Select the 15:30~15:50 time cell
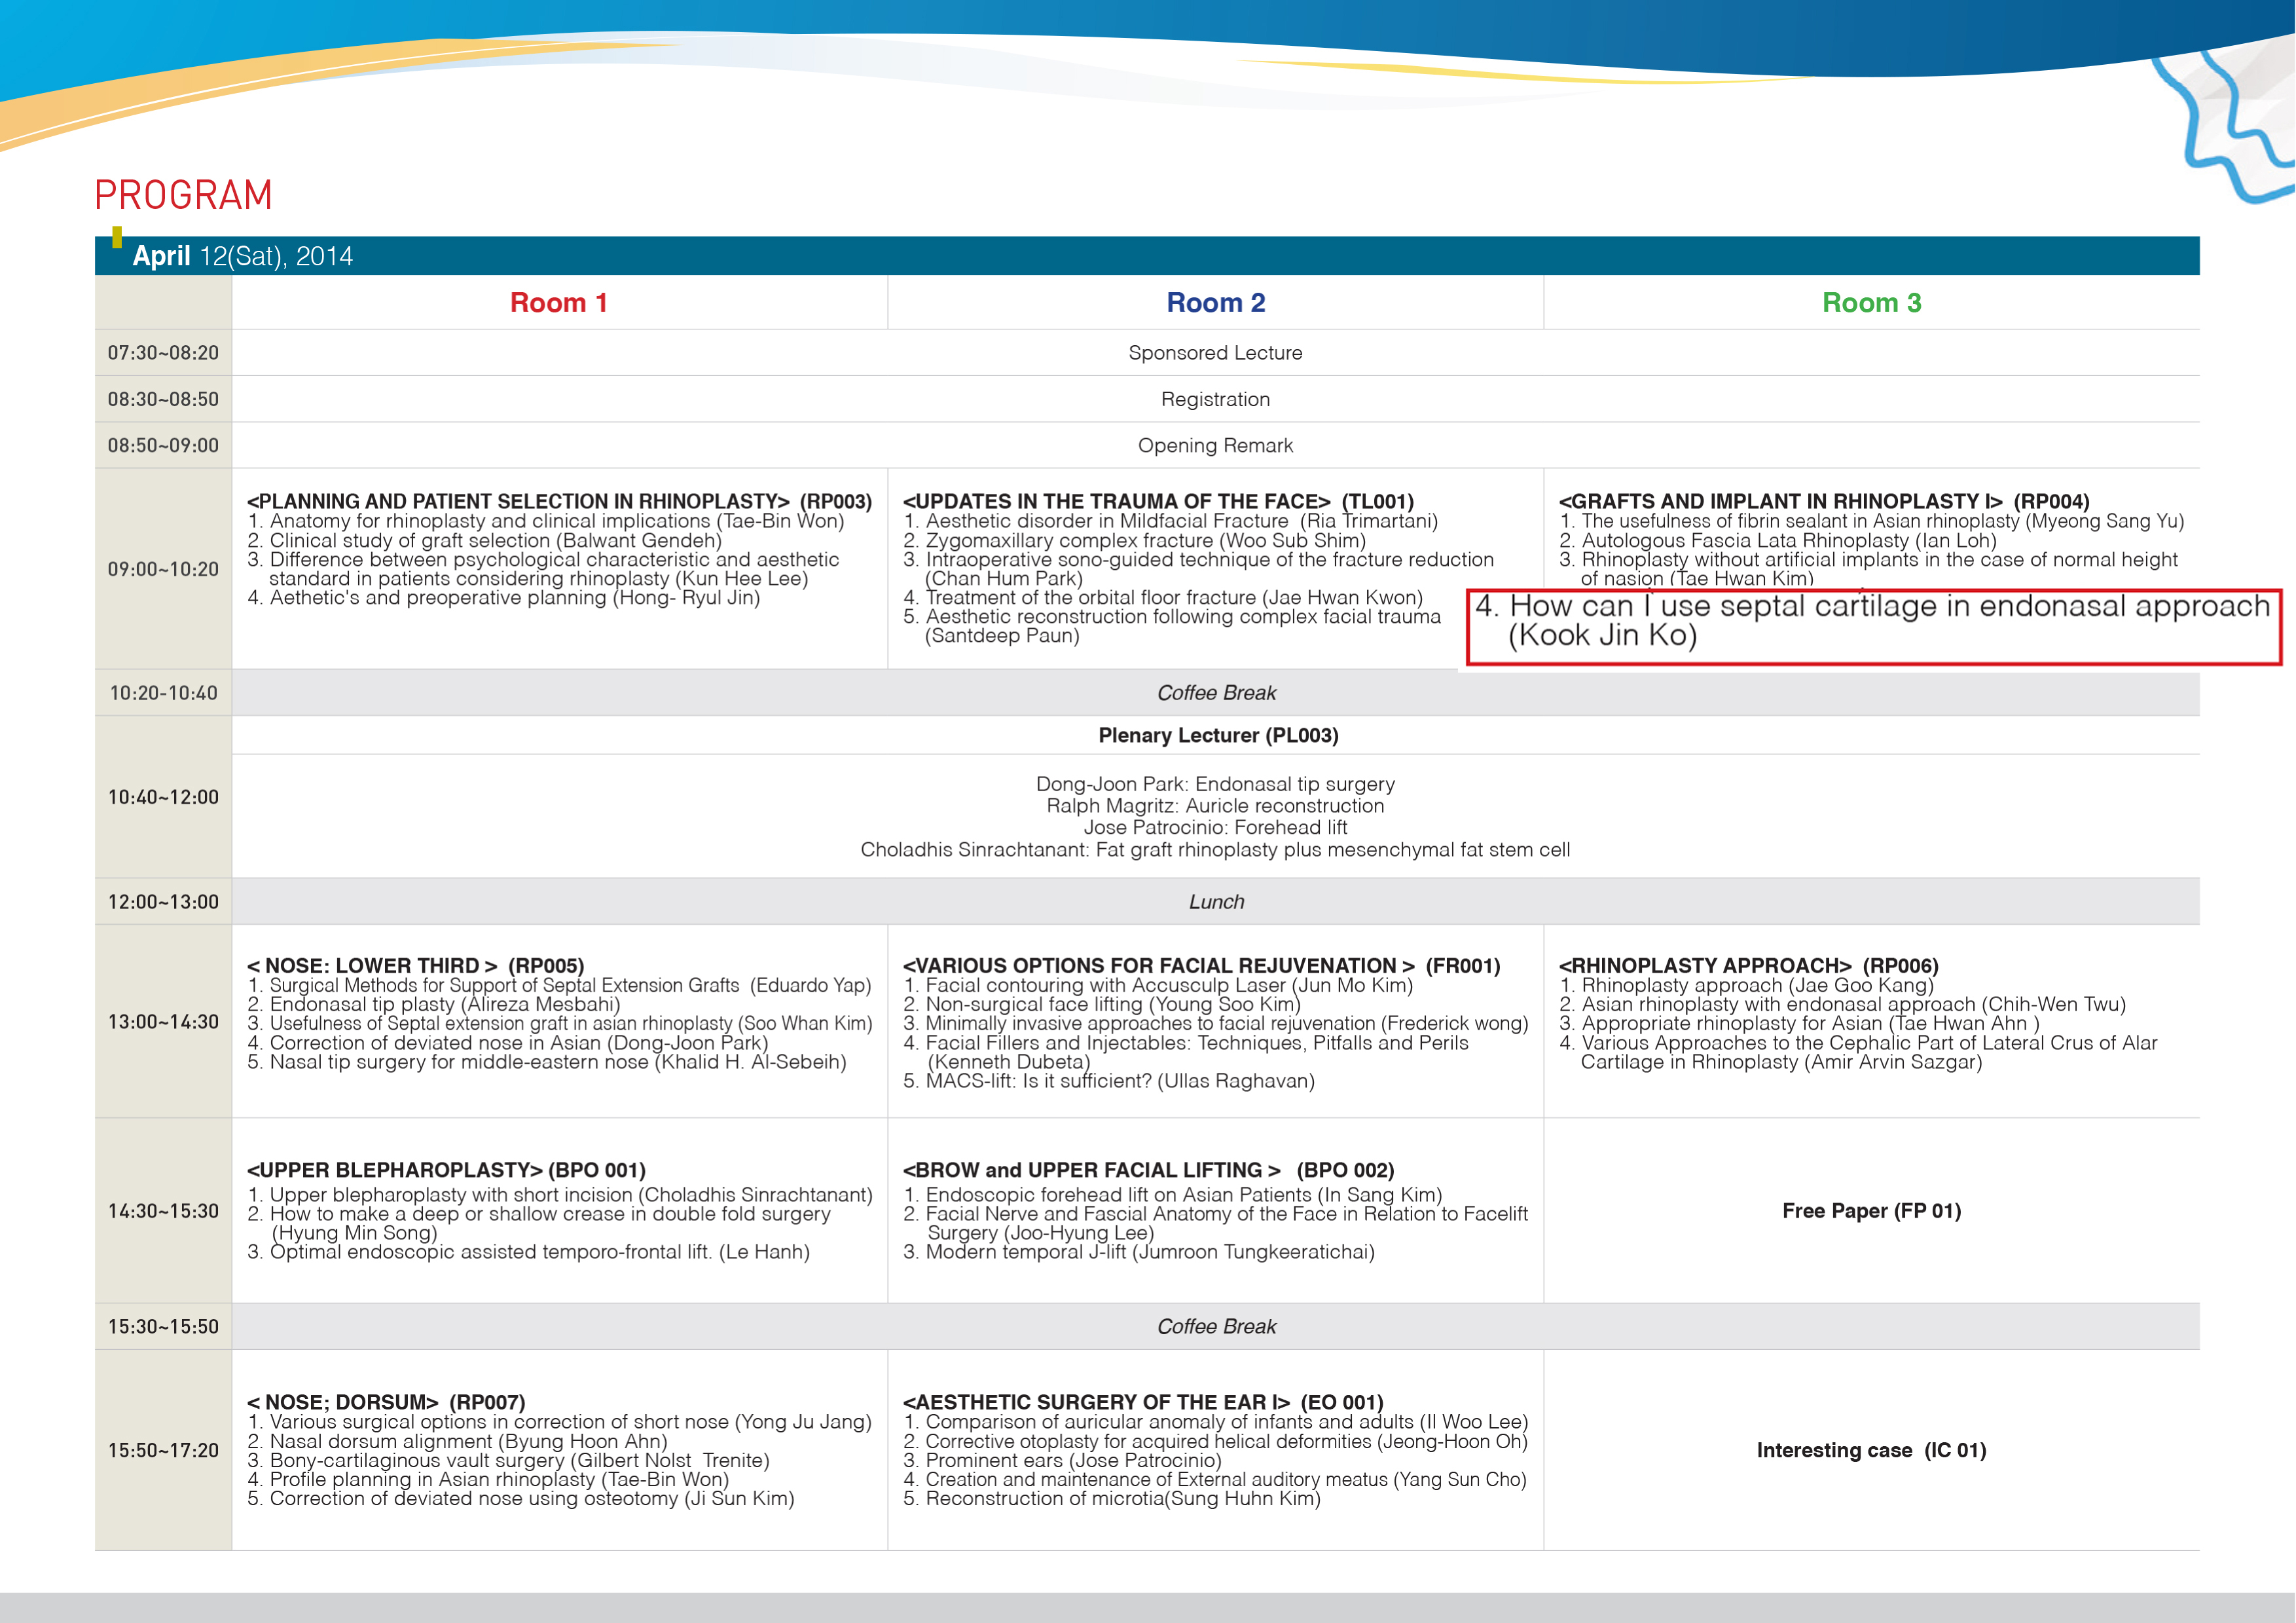 (163, 1327)
